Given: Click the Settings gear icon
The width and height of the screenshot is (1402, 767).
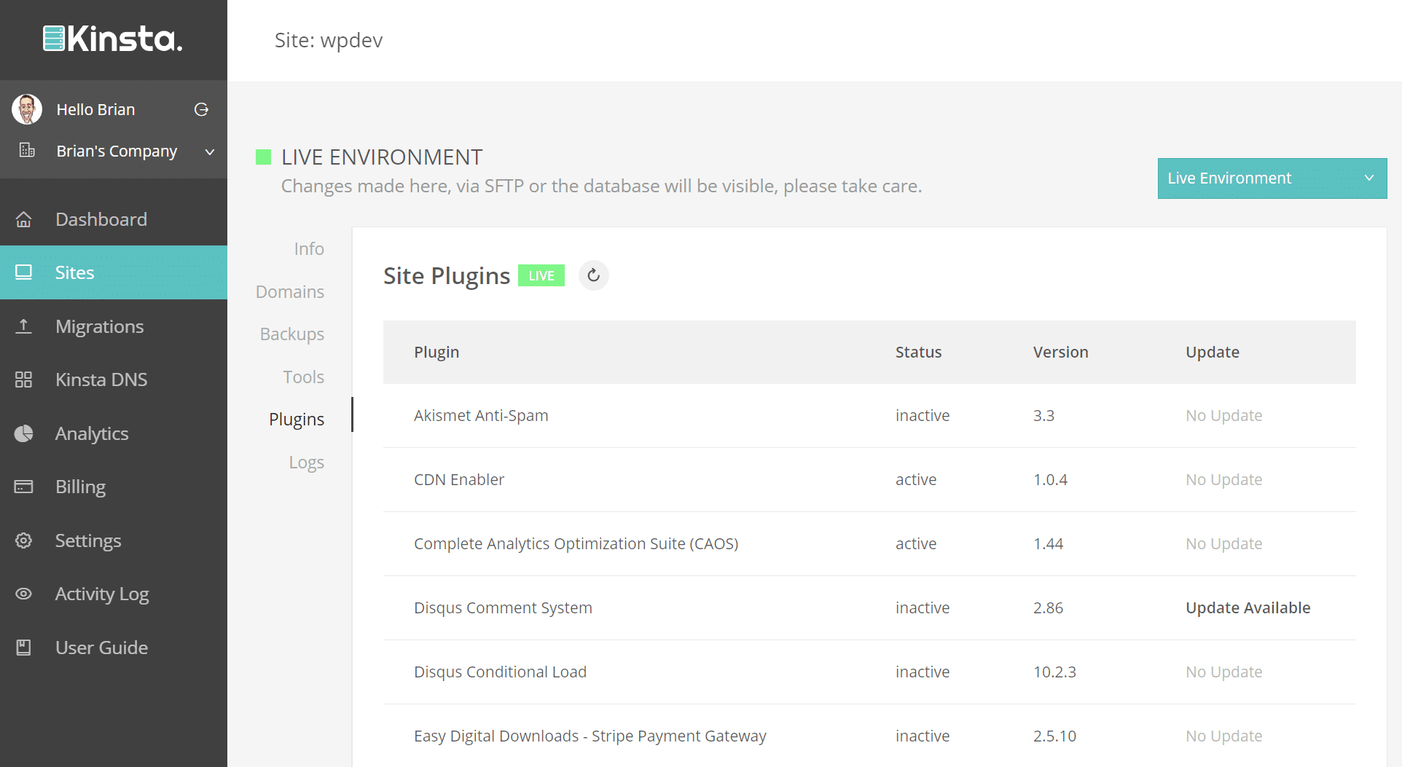Looking at the screenshot, I should pyautogui.click(x=23, y=540).
